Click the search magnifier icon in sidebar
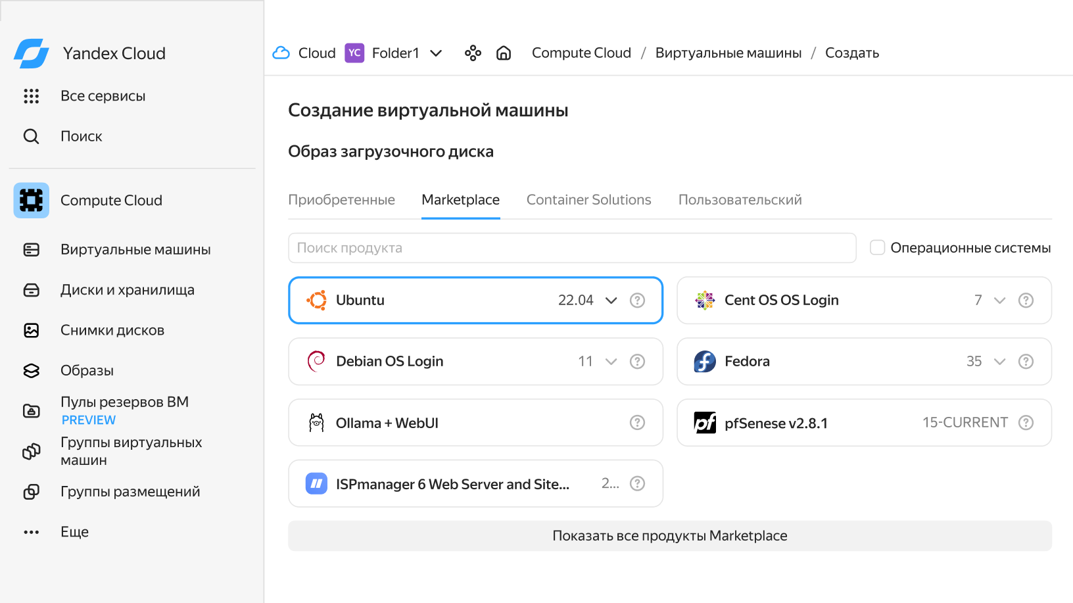The image size is (1073, 603). point(31,136)
